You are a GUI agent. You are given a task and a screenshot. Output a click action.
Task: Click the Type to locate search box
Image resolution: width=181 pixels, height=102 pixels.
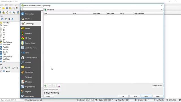coord(12,100)
